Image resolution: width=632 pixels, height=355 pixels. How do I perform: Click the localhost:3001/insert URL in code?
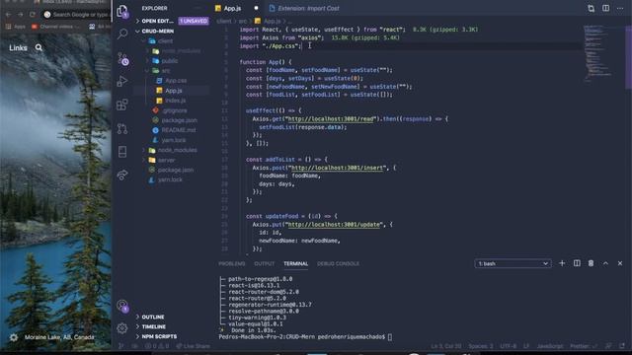(x=337, y=168)
